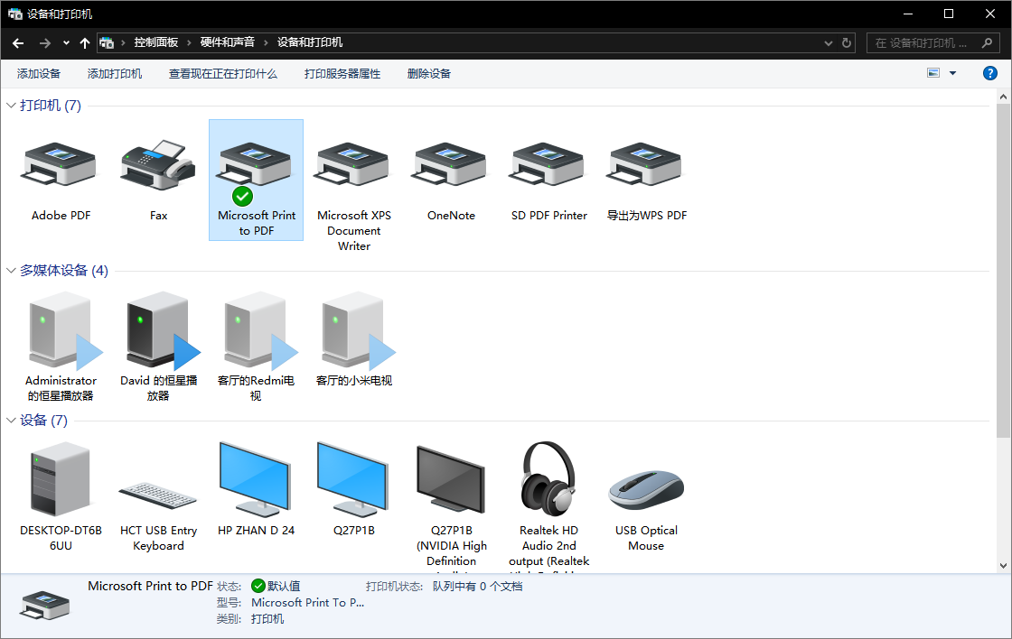The image size is (1012, 639).
Task: Click the printer thumbnail in details pane
Action: (x=45, y=605)
